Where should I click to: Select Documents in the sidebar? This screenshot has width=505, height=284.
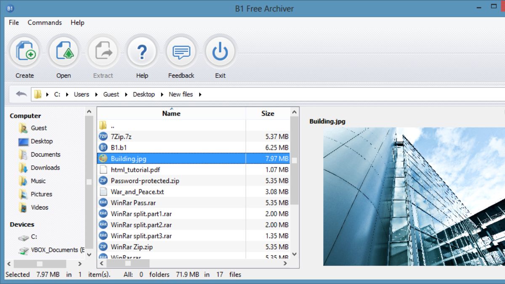pos(39,154)
